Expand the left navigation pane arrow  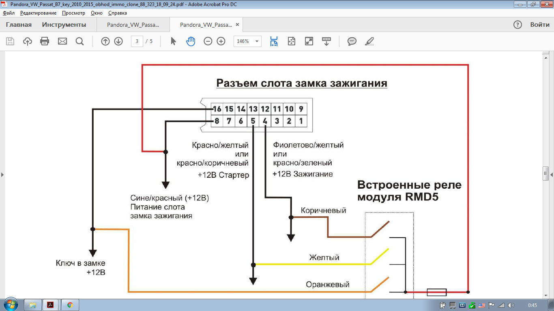(2, 175)
